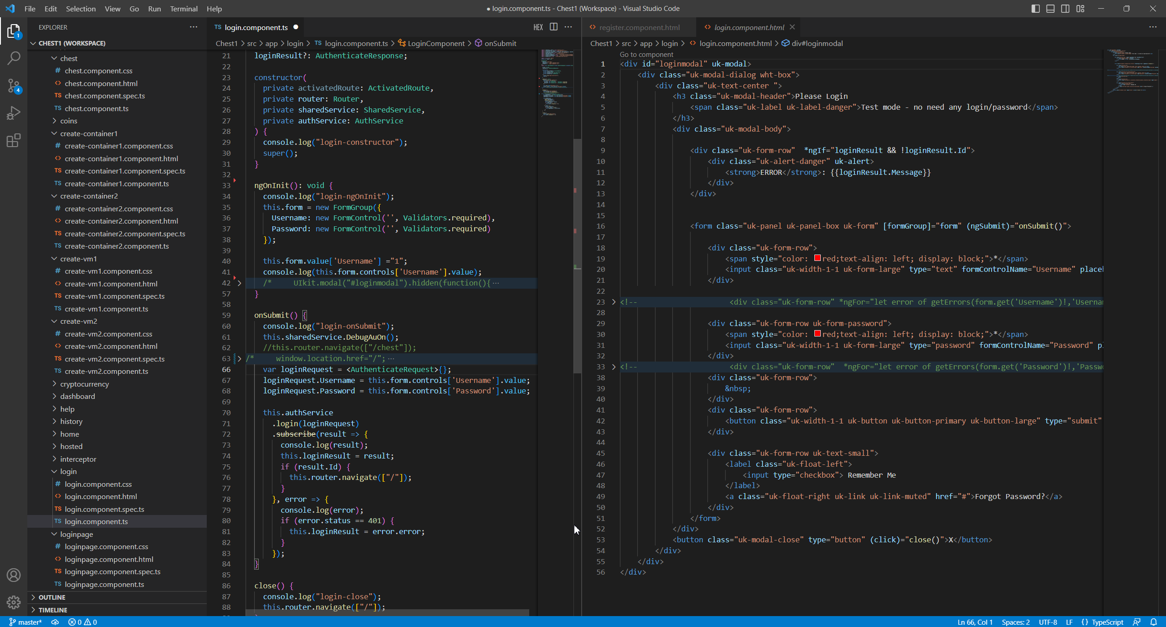Viewport: 1166px width, 627px height.
Task: Click the Go to component link
Action: click(x=646, y=55)
